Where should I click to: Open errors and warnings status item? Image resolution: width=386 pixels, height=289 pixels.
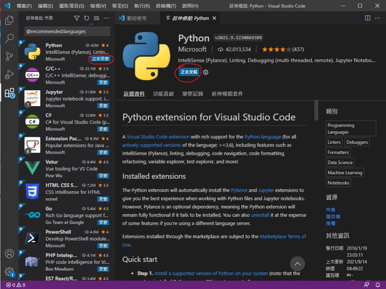pyautogui.click(x=16, y=285)
